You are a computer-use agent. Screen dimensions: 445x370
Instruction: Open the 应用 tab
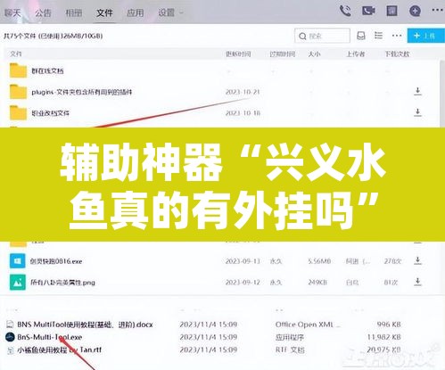136,12
